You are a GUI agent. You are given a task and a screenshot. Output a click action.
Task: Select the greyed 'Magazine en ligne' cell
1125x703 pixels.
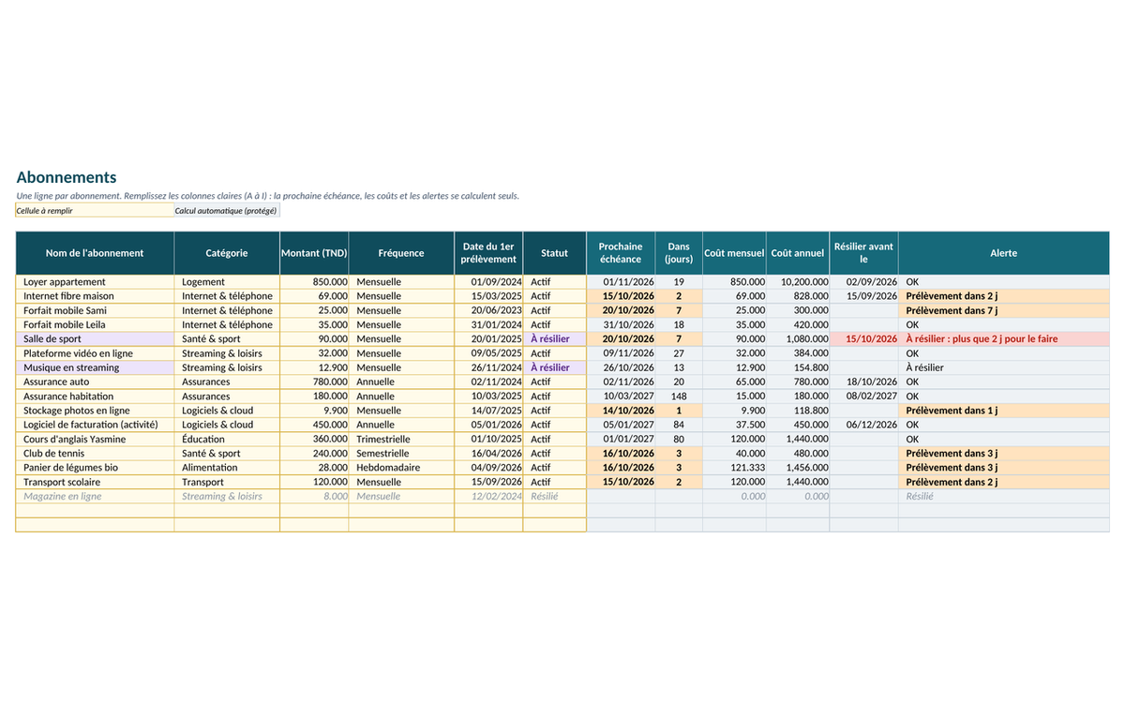tap(95, 497)
